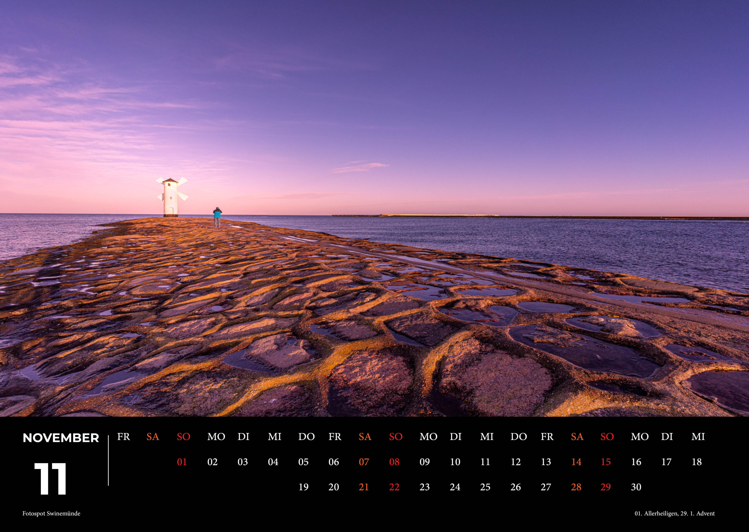Click date 11 in the calendar
Screen dimensions: 749x532
(x=485, y=462)
